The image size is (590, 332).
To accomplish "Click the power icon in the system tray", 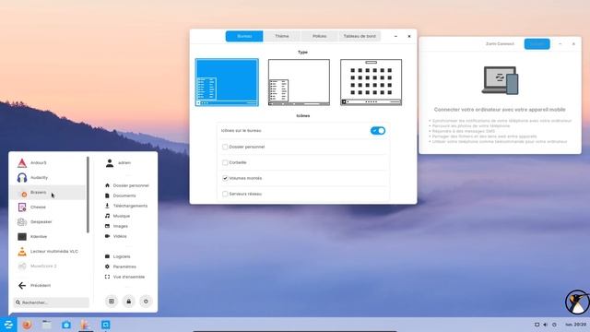I will tap(554, 325).
